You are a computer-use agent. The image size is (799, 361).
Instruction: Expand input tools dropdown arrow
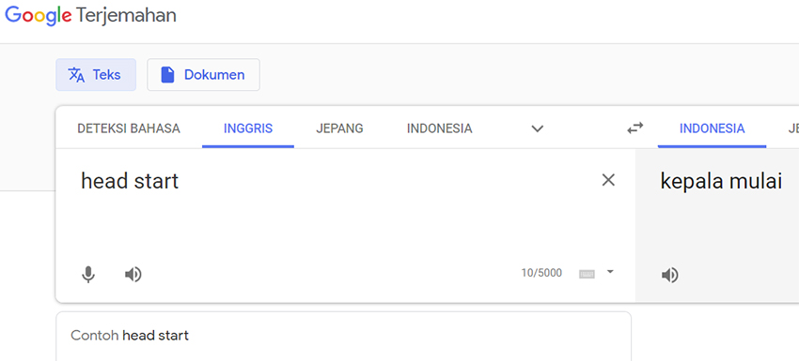(610, 272)
